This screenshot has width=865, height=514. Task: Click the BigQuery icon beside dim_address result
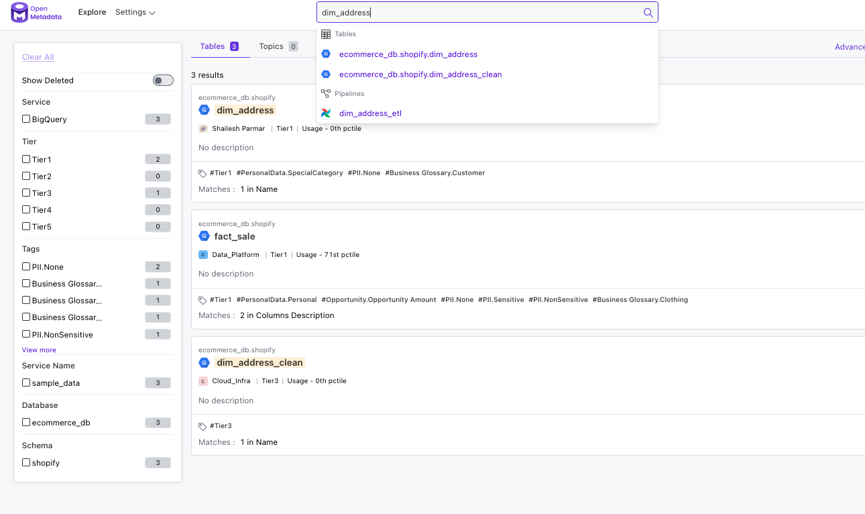[204, 109]
